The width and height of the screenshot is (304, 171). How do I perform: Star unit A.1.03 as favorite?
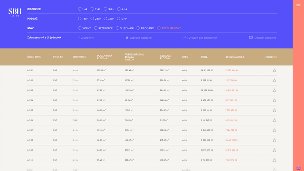coord(274,90)
